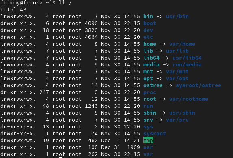The width and height of the screenshot is (233, 158).
Task: Click the run directory name
Action: [x=148, y=106]
